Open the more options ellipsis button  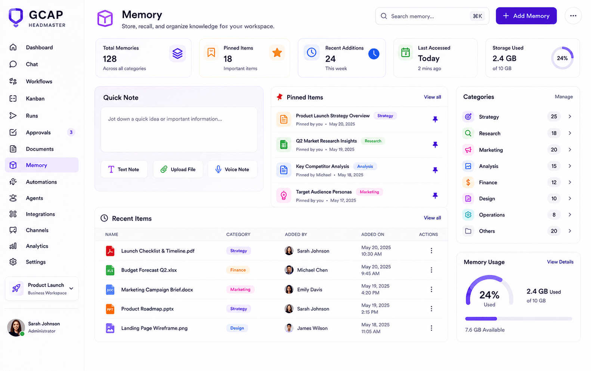point(573,16)
